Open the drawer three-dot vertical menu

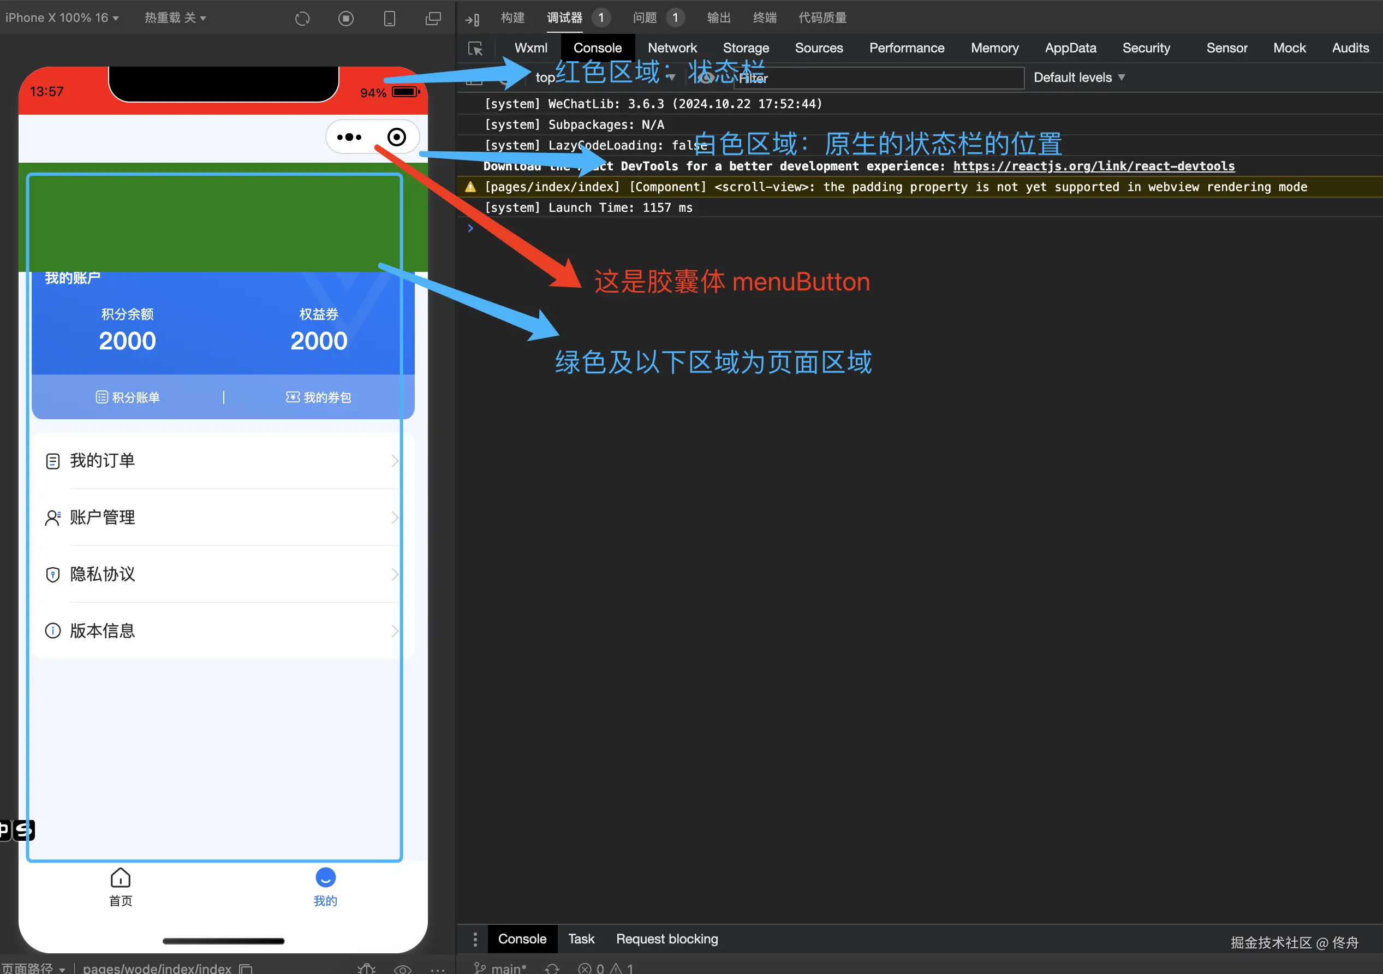pos(475,939)
